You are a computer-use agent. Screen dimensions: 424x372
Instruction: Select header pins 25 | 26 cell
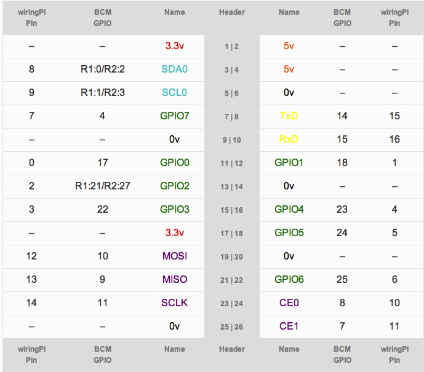232,326
